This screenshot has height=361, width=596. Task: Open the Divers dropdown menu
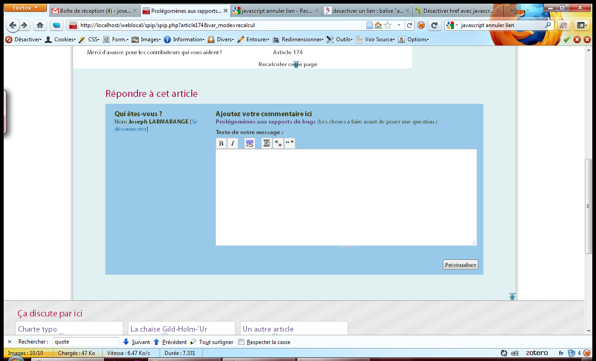point(221,39)
